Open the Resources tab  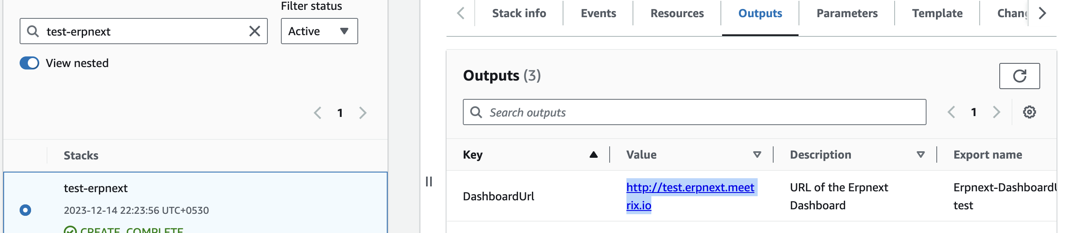coord(677,13)
